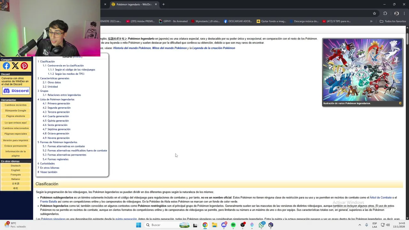Open a new browser tab
The width and height of the screenshot is (409, 230).
164,4
